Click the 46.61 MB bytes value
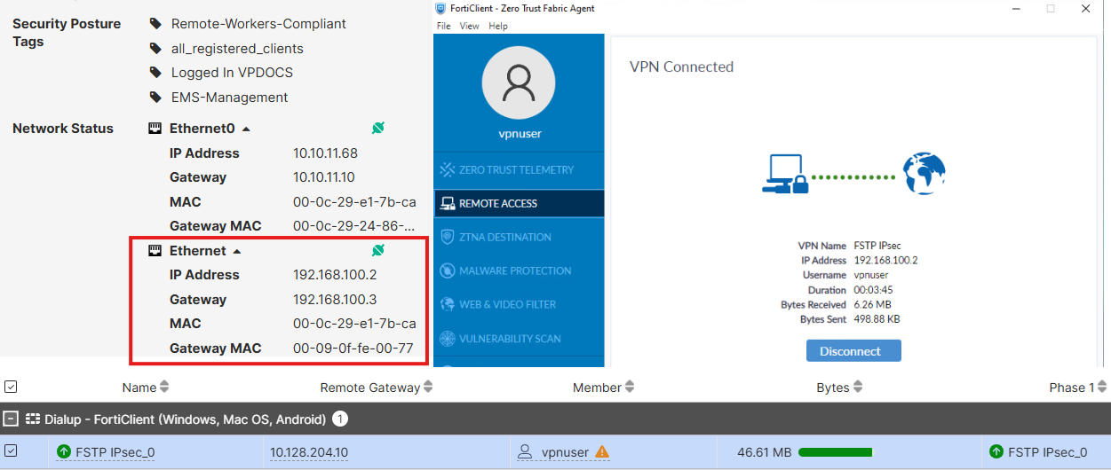This screenshot has height=470, width=1111. pyautogui.click(x=764, y=452)
